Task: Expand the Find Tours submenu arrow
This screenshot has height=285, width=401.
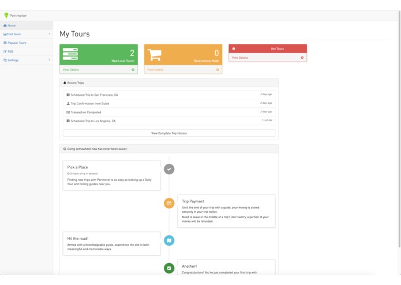Action: [49, 33]
